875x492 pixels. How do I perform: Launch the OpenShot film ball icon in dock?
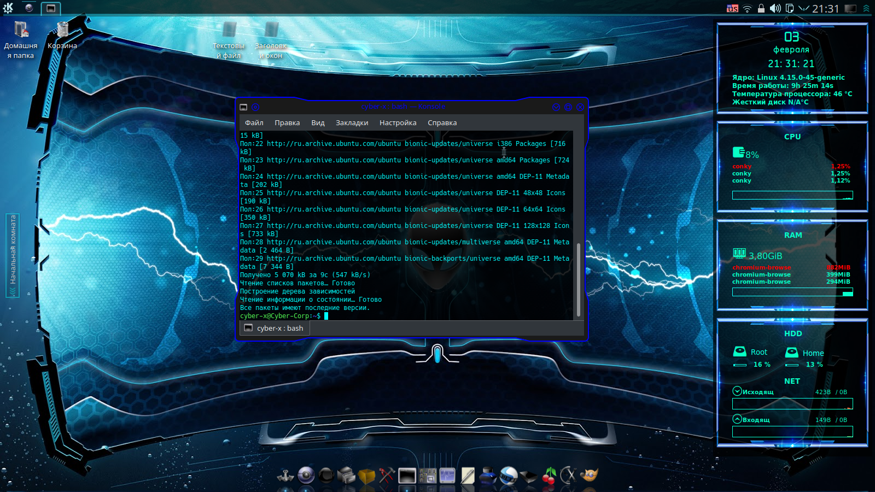tap(508, 476)
